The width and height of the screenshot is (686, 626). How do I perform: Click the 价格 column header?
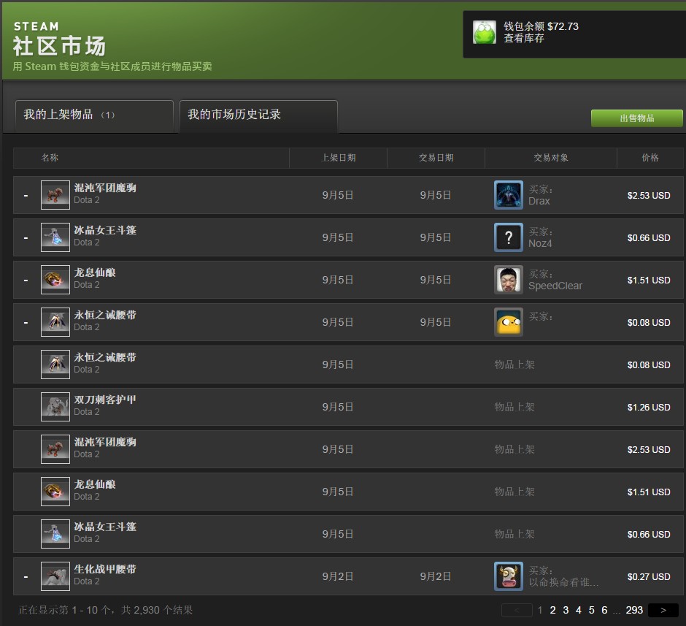pyautogui.click(x=650, y=158)
